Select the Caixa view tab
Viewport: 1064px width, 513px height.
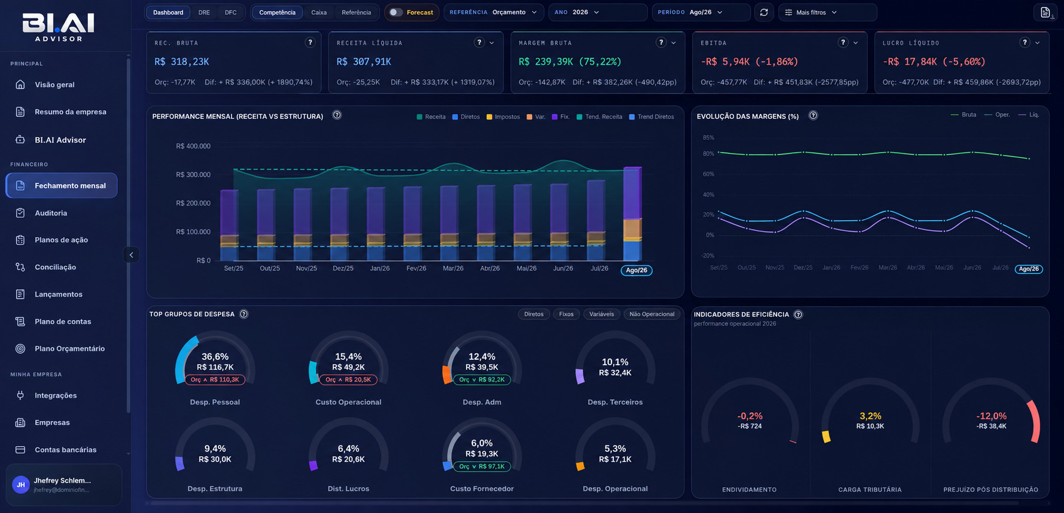(319, 12)
